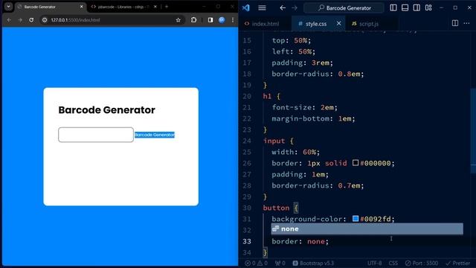
Task: Click the 'border-radius: 0.7em;' declaration
Action: click(318, 185)
